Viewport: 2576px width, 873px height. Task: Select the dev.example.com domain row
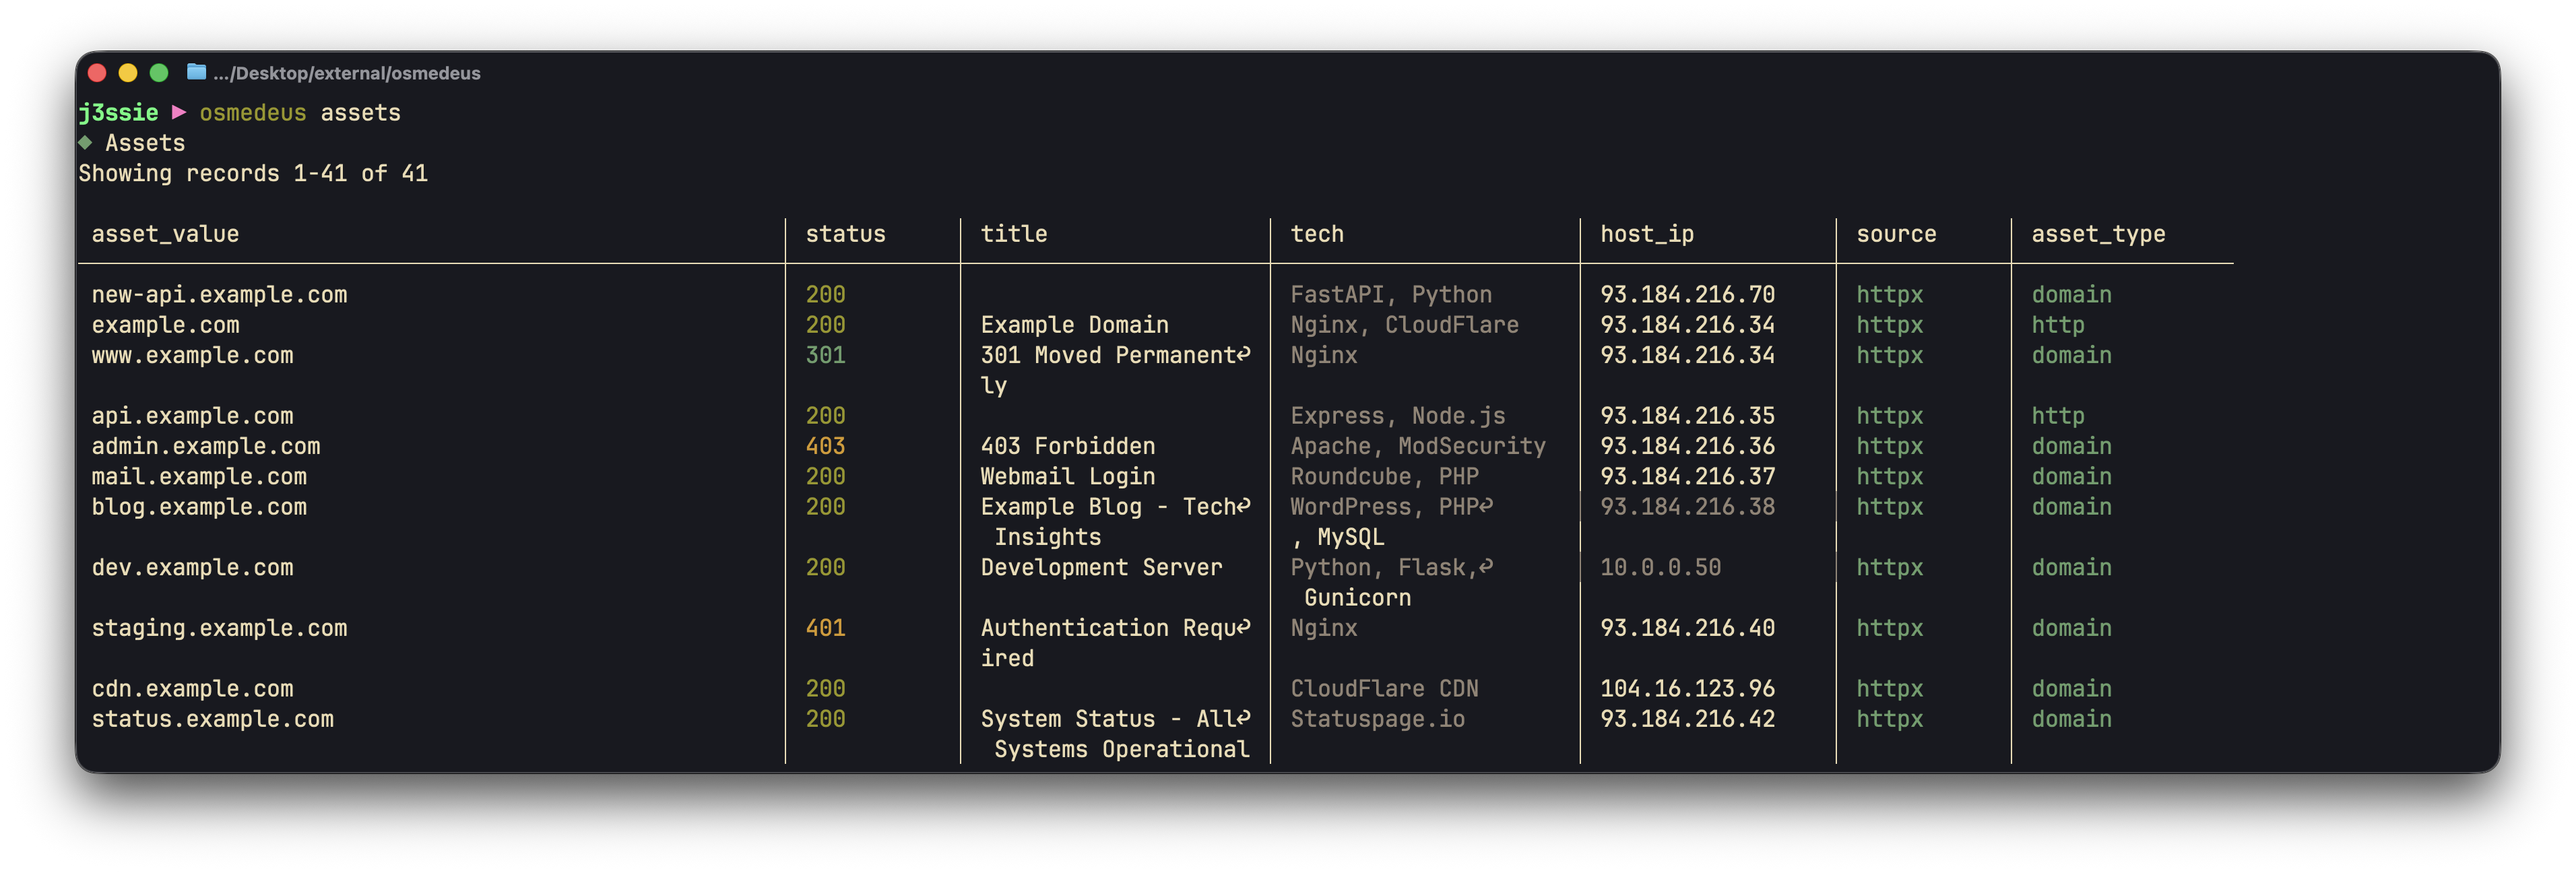point(192,567)
